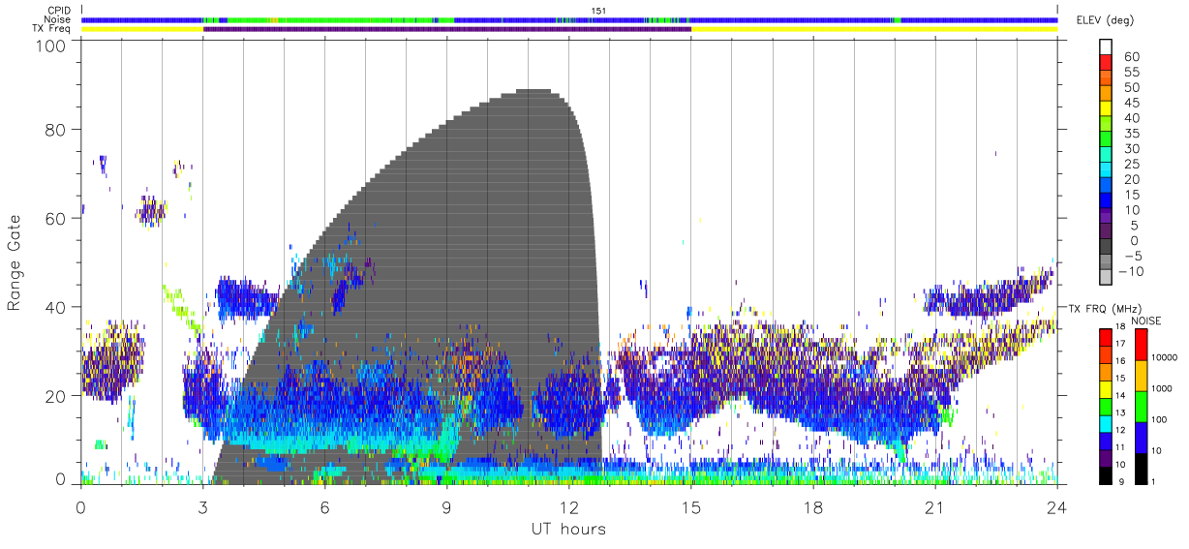
Task: Click the 3 tick on UT hours axis
Action: point(203,506)
